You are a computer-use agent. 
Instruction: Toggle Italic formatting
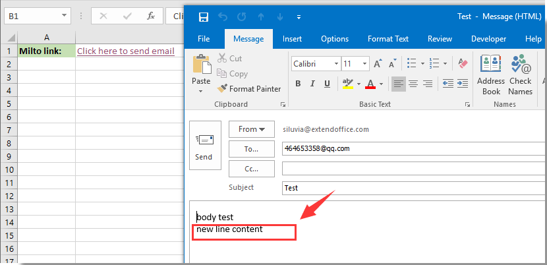pos(312,84)
